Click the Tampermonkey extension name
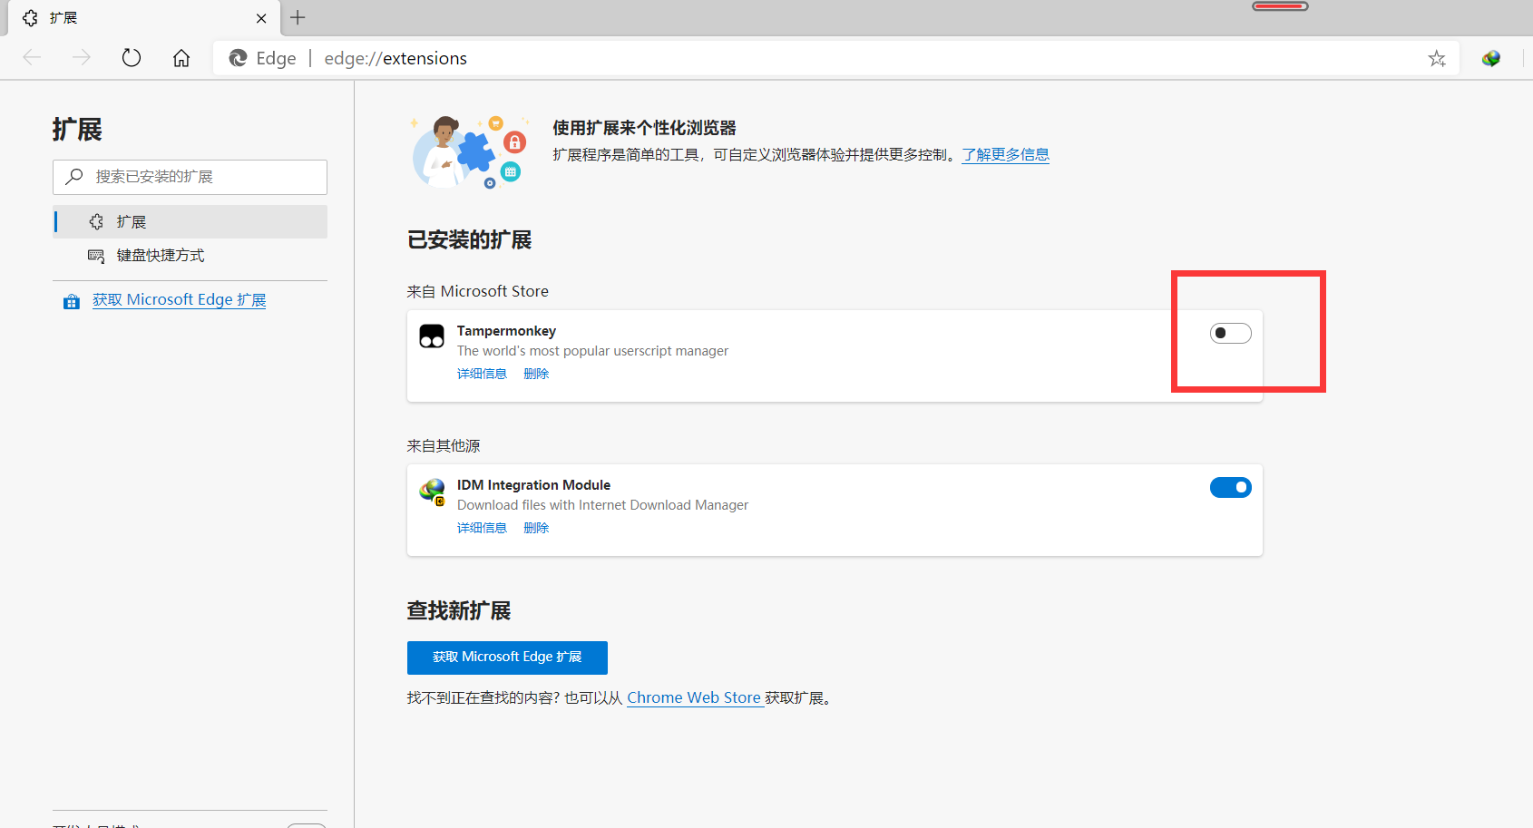Image resolution: width=1533 pixels, height=828 pixels. [x=506, y=331]
